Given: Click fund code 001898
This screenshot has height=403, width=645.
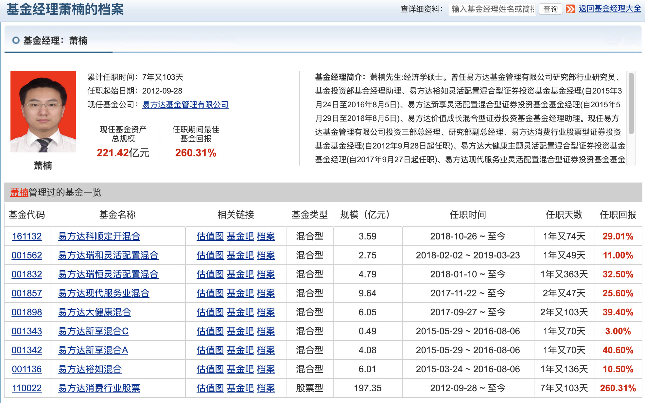Looking at the screenshot, I should (x=26, y=312).
